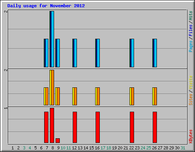Click day label '30' on the x-axis
The width and height of the screenshot is (195, 152).
click(177, 148)
